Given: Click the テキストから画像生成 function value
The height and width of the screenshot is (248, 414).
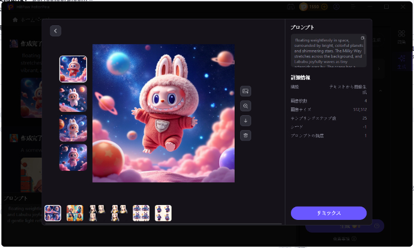Looking at the screenshot, I should tap(348, 89).
